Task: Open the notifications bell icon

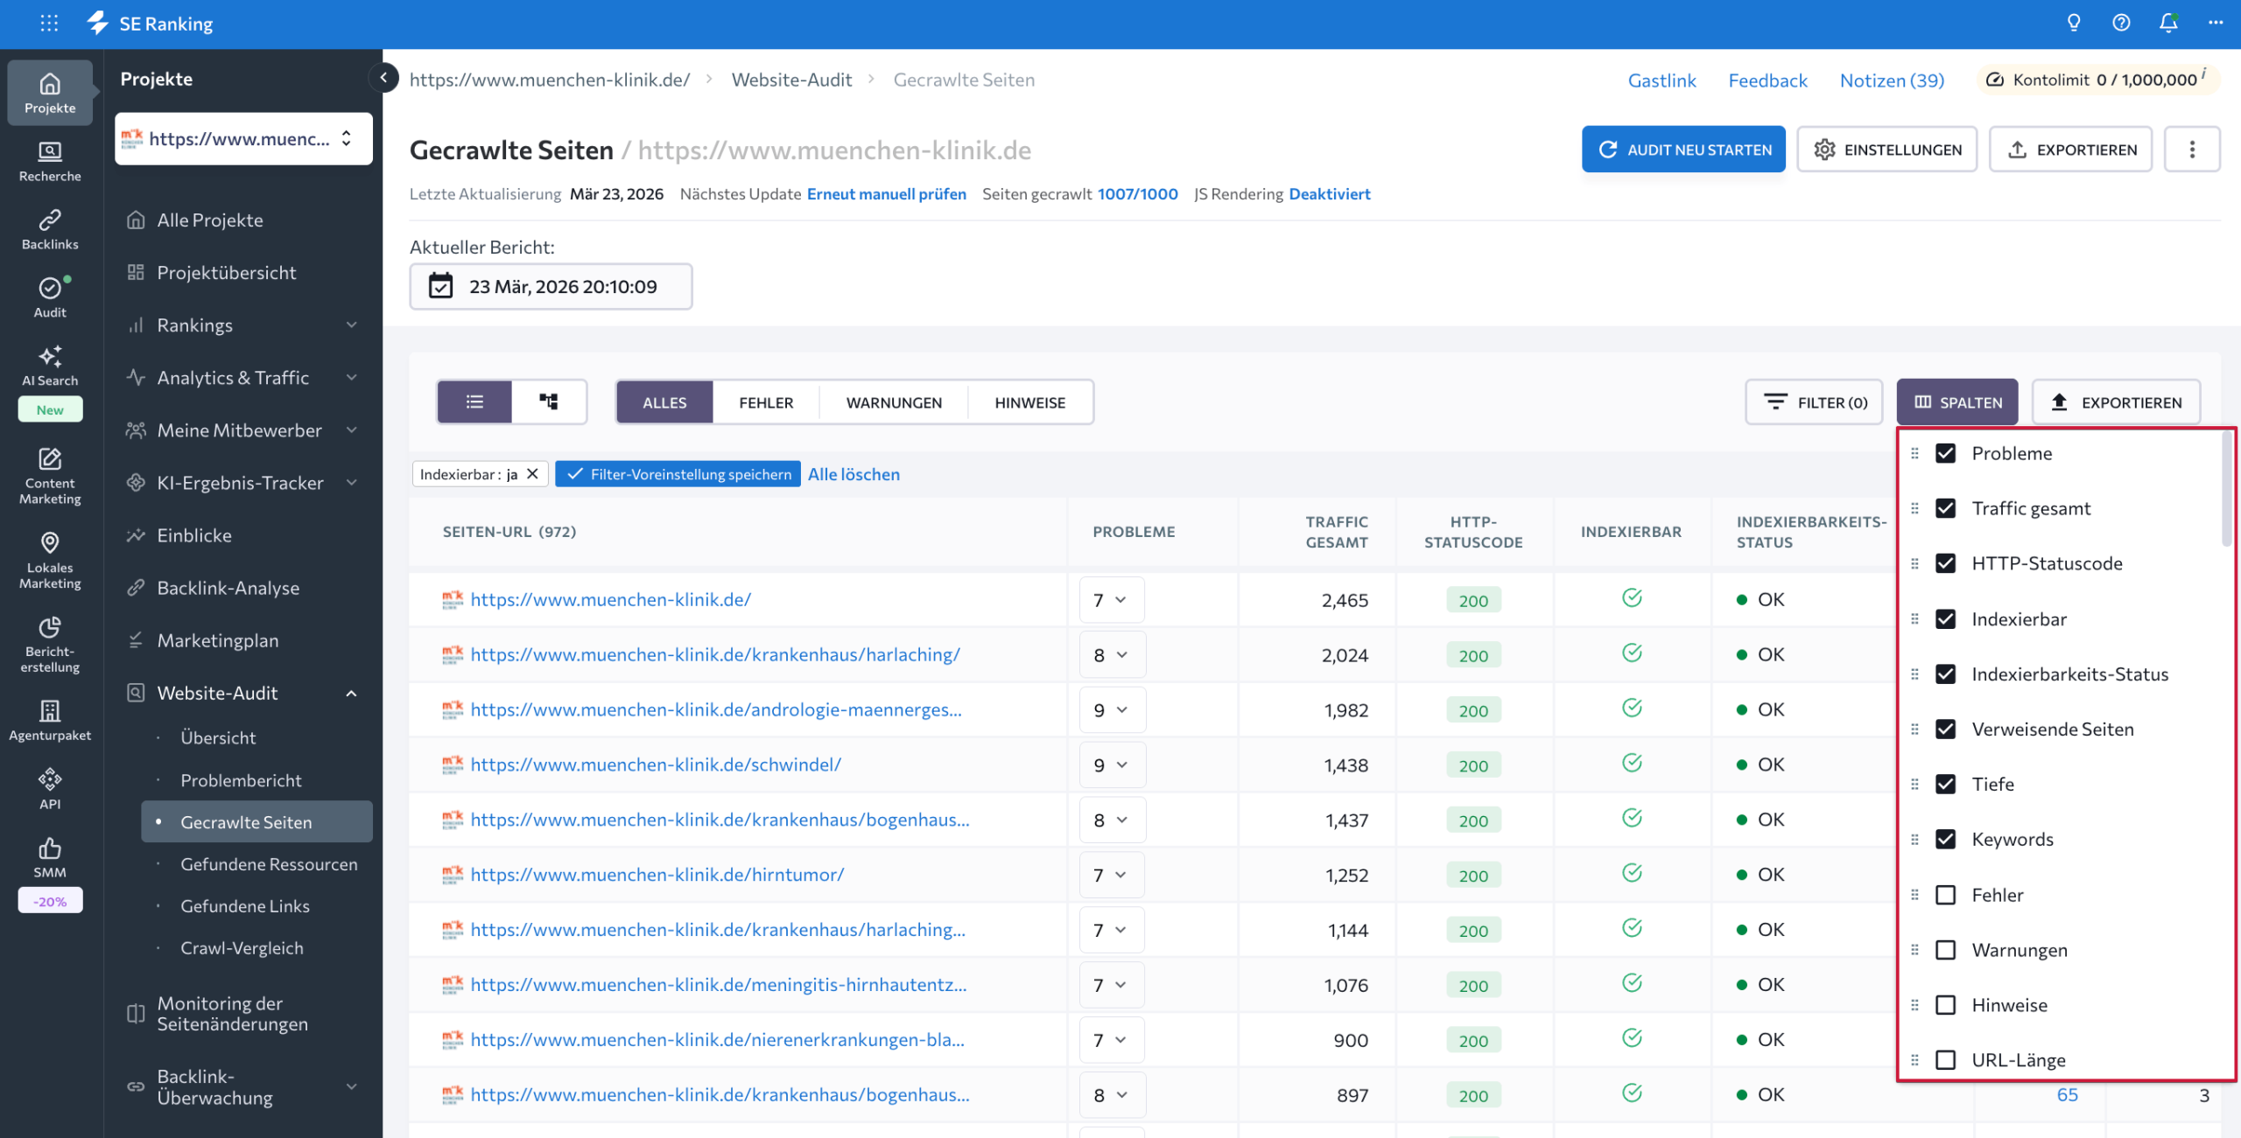Action: click(2167, 24)
